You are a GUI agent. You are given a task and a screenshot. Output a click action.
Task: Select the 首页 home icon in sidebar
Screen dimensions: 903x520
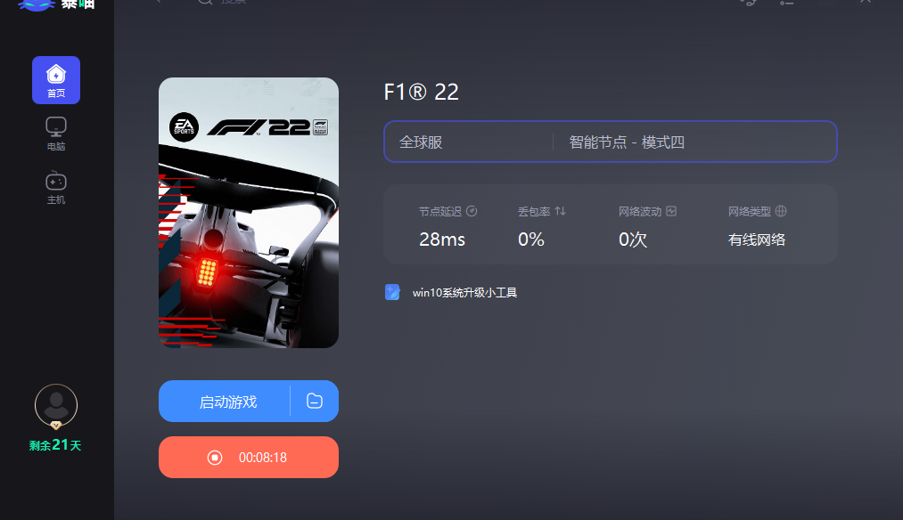55,79
